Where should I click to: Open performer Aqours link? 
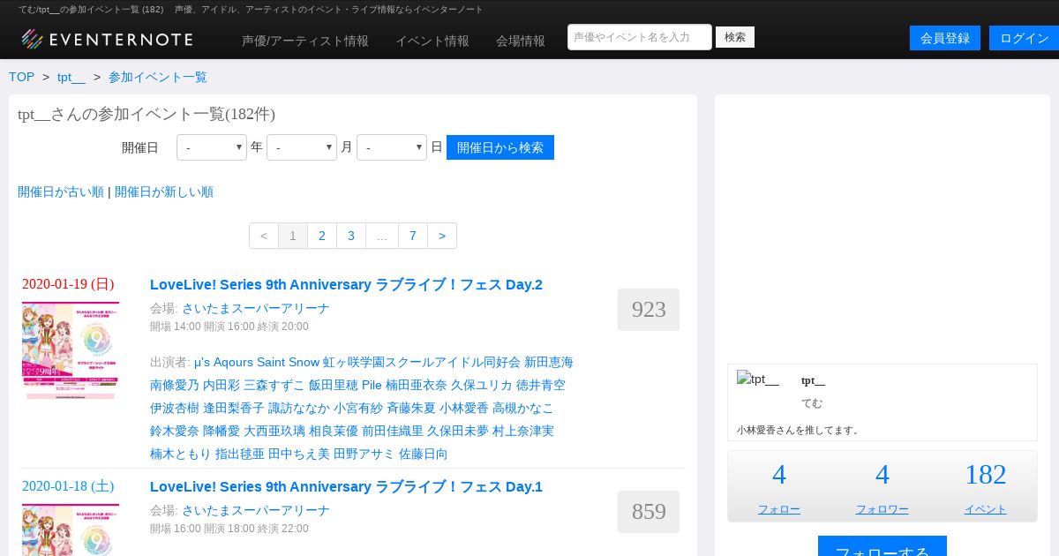[233, 362]
